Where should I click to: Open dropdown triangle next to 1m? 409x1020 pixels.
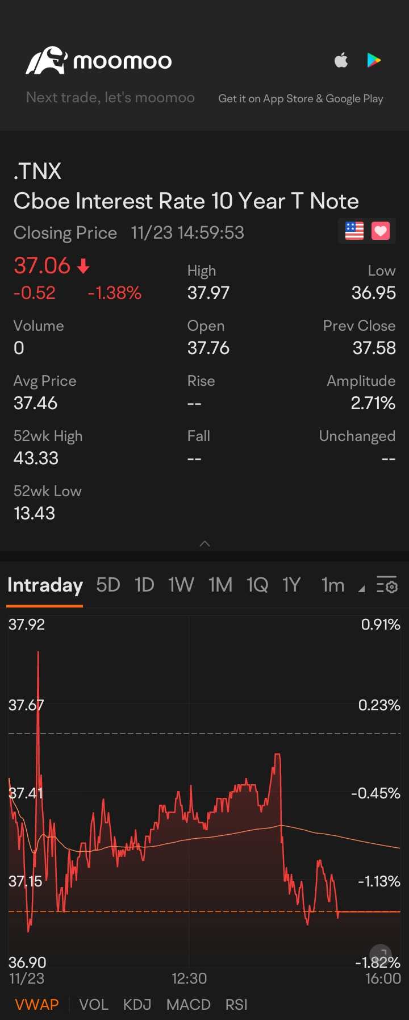pyautogui.click(x=361, y=589)
